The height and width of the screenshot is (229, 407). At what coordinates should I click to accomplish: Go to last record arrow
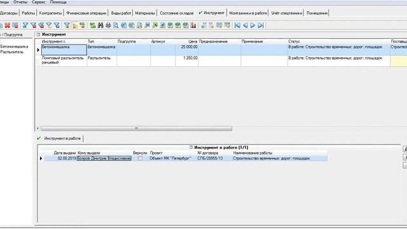261,25
